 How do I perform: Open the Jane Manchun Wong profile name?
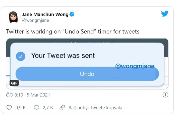pyautogui.click(x=45, y=14)
